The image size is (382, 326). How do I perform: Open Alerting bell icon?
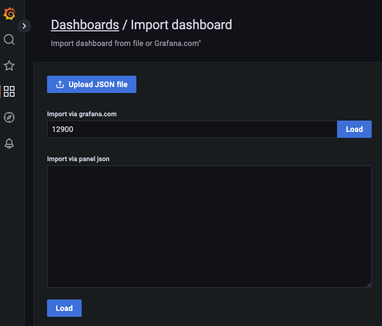point(9,143)
